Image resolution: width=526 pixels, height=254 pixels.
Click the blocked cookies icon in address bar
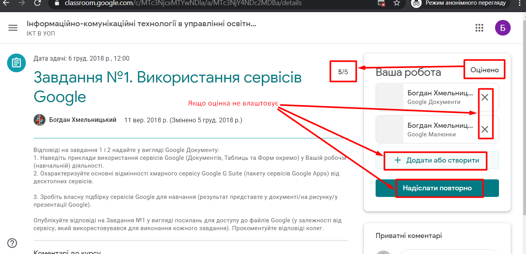click(381, 3)
